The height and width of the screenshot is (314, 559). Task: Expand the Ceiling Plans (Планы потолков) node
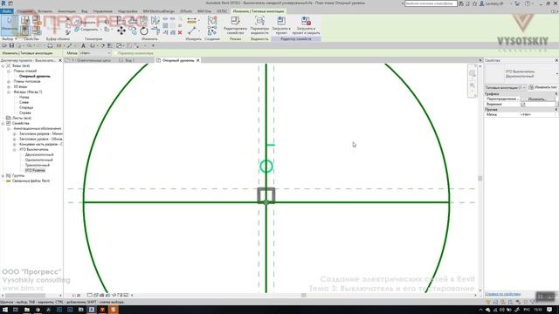(9, 81)
